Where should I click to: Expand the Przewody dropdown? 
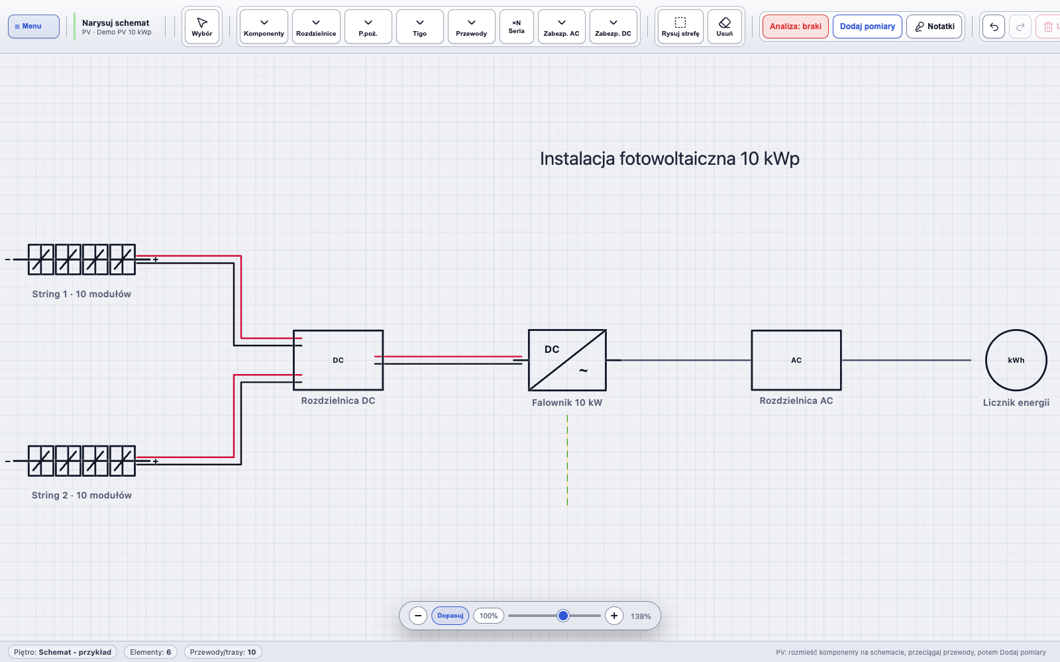(472, 26)
